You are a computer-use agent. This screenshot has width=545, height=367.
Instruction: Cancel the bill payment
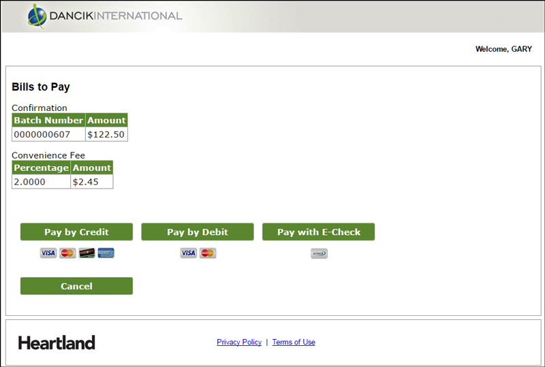[x=76, y=286]
